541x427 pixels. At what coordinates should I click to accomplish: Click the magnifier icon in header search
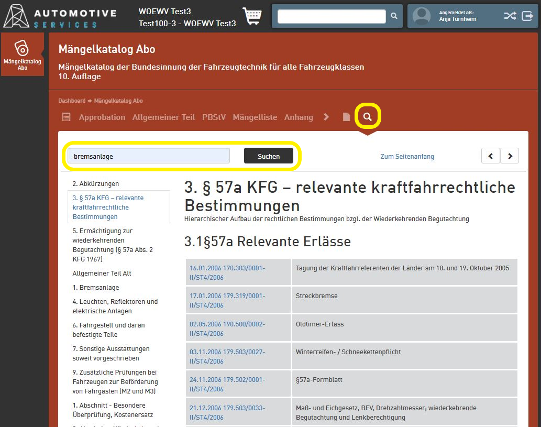point(394,16)
